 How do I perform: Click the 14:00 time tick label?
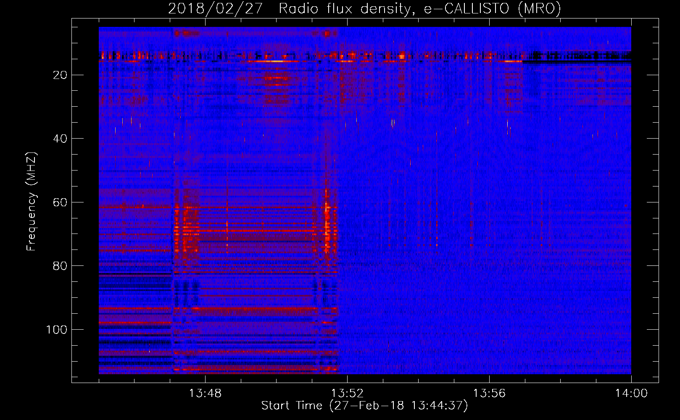(x=631, y=394)
